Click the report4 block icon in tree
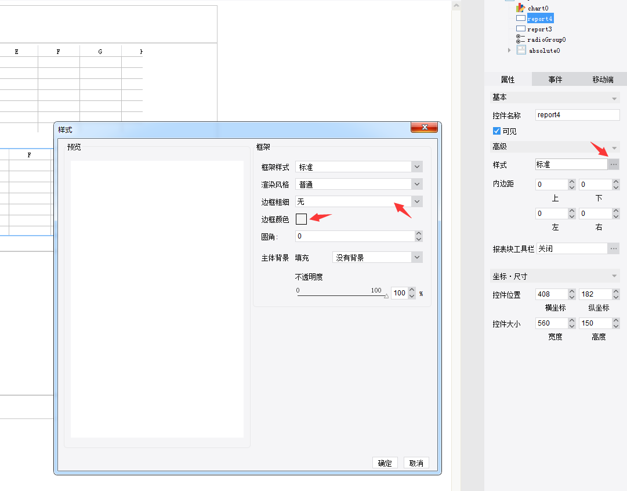 tap(521, 19)
